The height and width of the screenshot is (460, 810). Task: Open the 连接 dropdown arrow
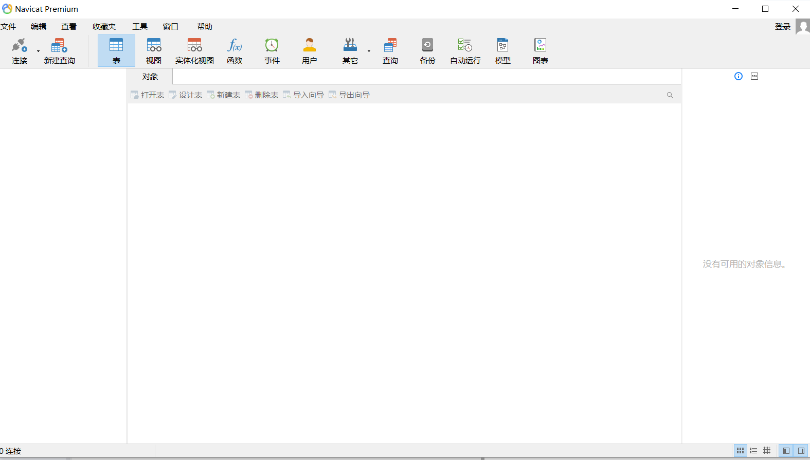tap(38, 51)
